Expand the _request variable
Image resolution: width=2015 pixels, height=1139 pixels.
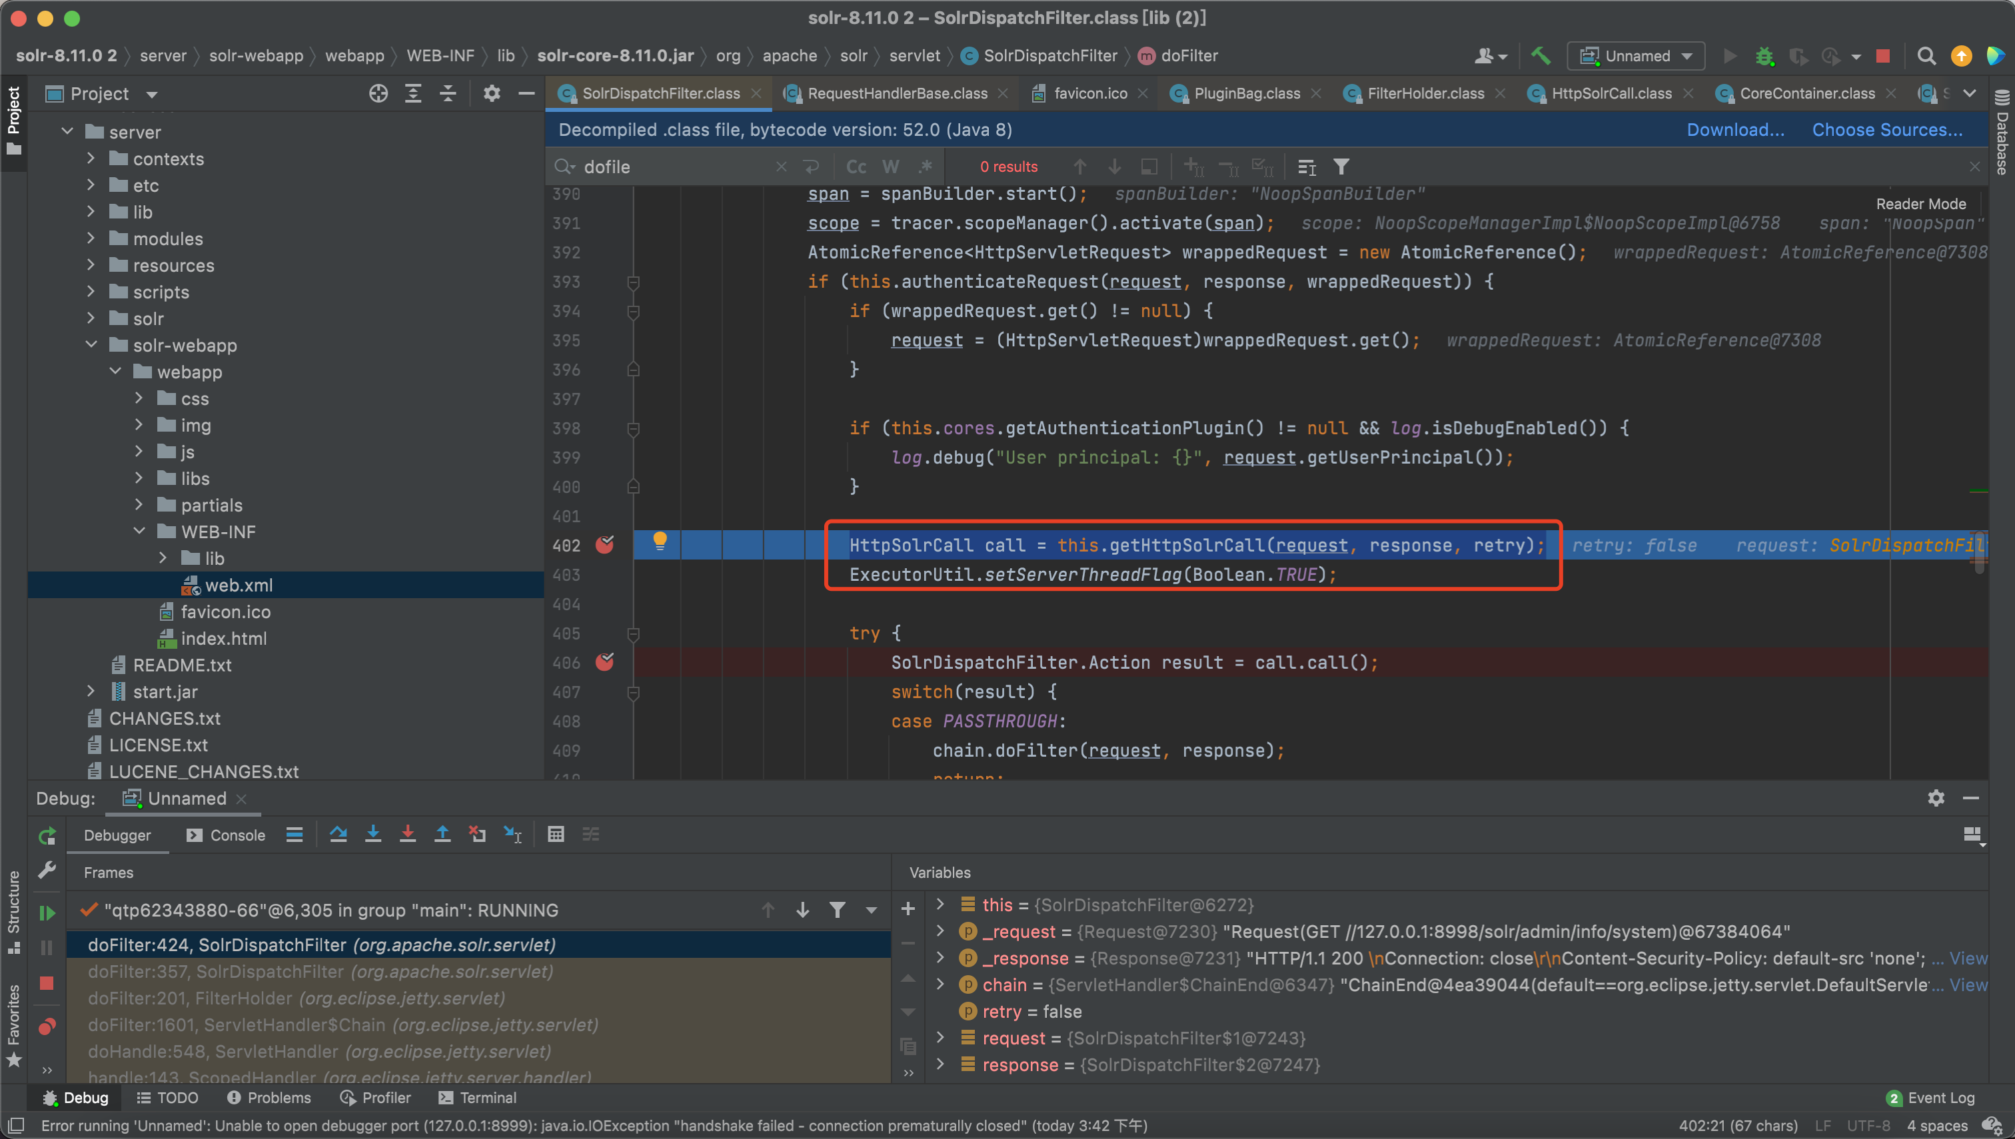coord(941,931)
